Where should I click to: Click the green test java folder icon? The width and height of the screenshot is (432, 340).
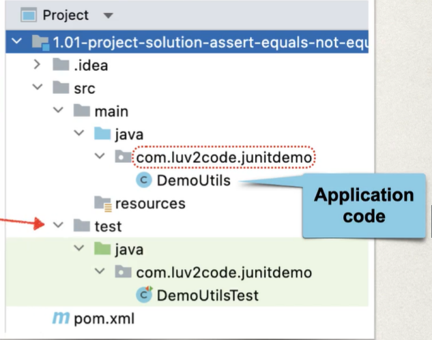coord(103,249)
